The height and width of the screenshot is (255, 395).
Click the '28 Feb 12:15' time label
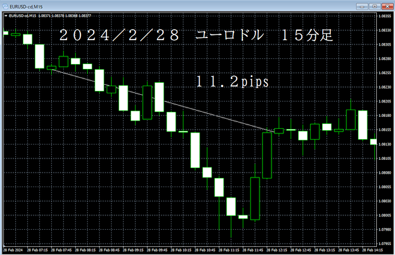[x=277, y=250]
